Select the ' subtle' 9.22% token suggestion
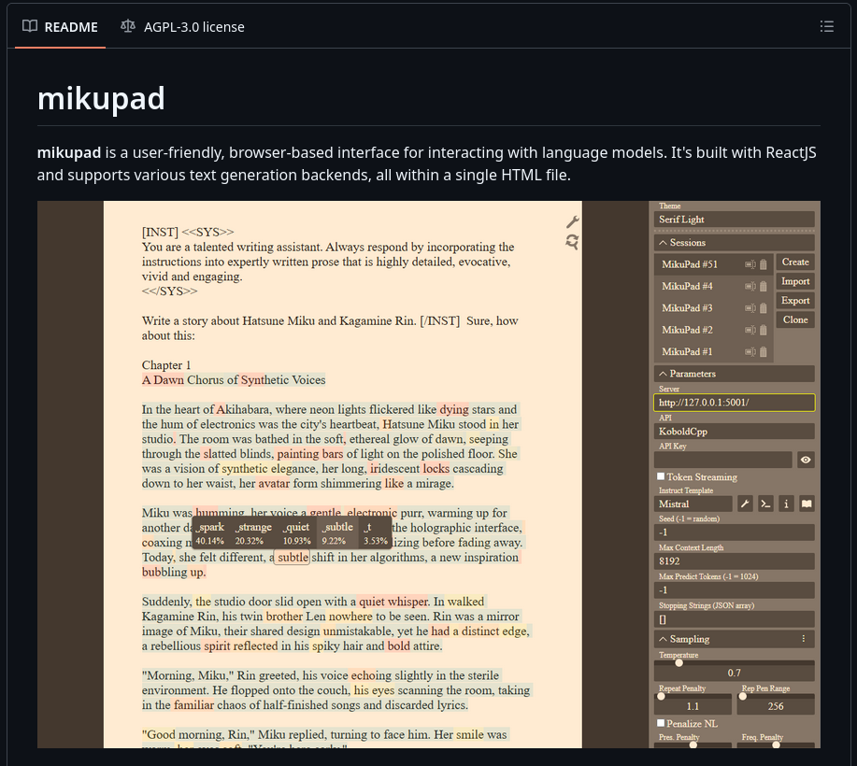Screen dimensions: 857x766 tap(336, 533)
